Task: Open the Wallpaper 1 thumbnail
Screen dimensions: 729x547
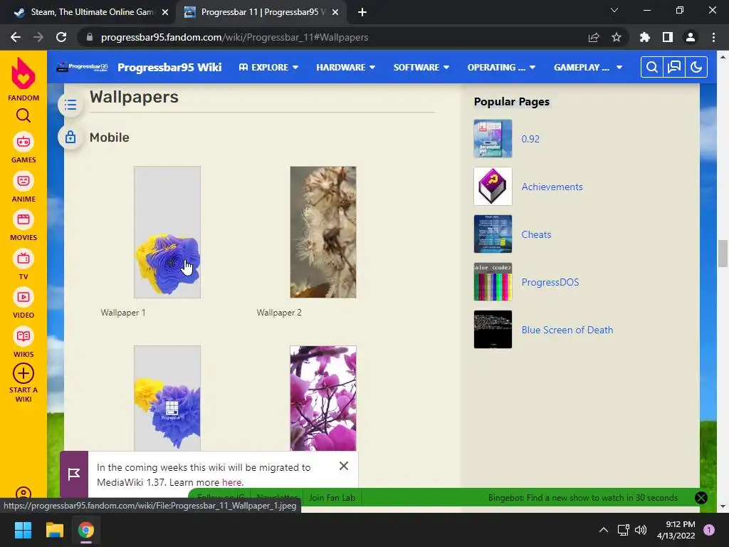Action: 167,232
